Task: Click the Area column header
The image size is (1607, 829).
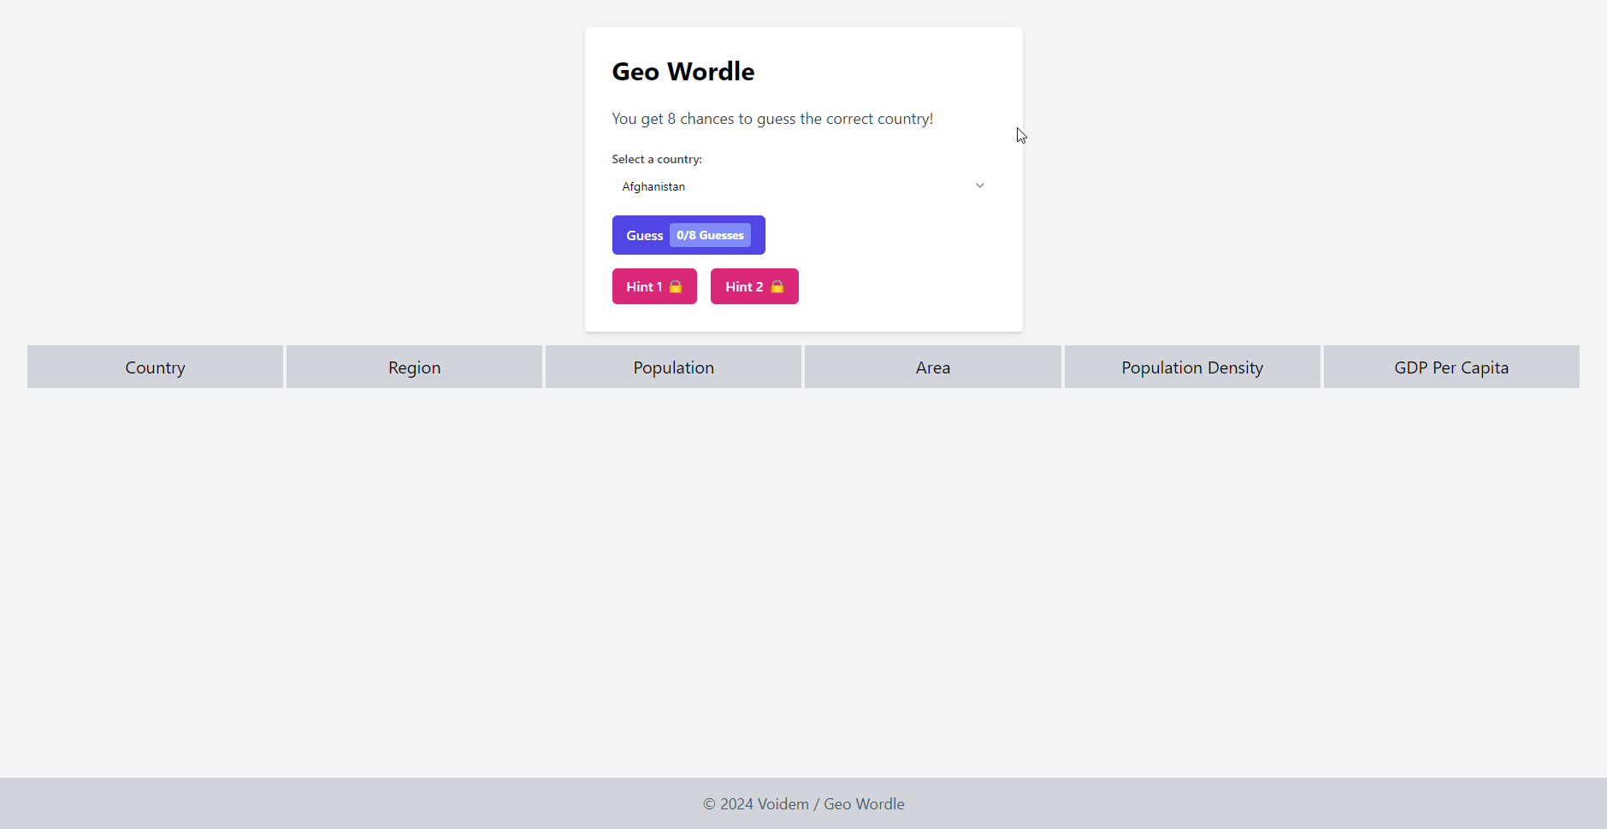Action: point(932,367)
